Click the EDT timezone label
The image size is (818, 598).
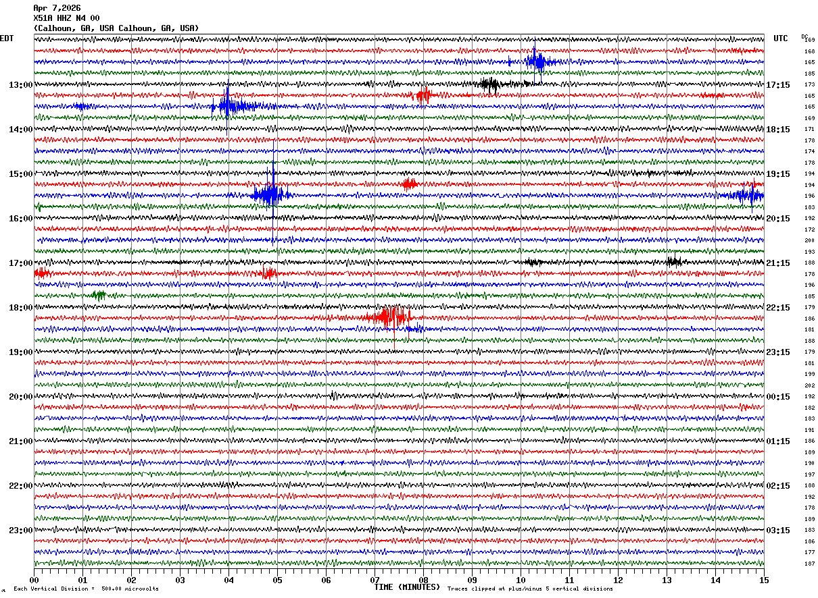(x=7, y=38)
